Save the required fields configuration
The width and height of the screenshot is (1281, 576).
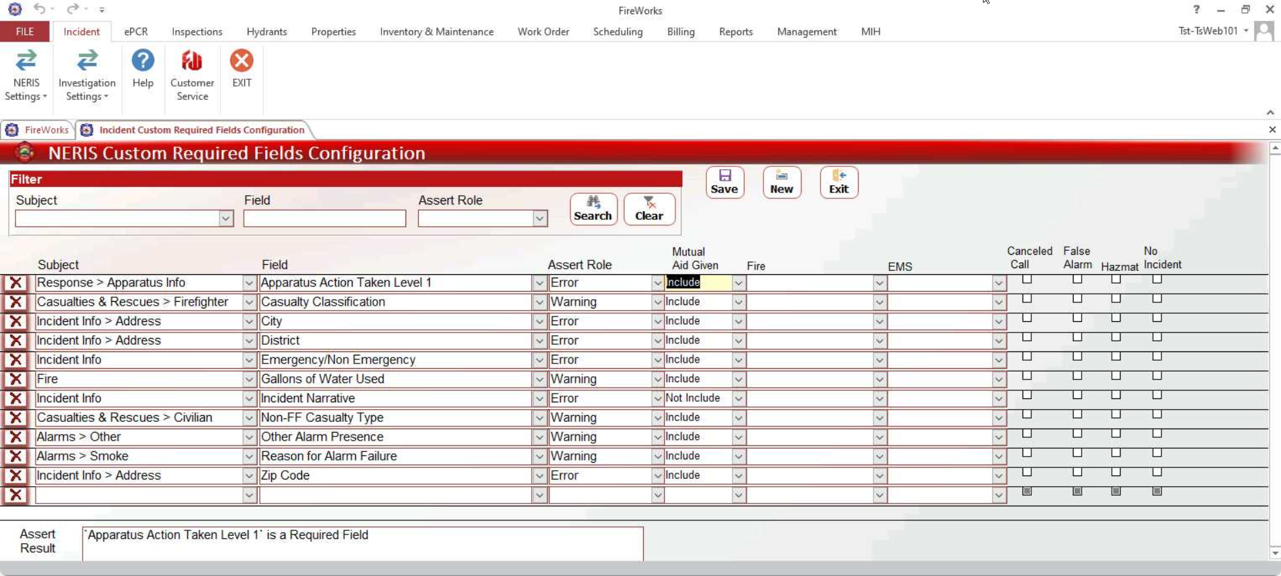click(x=724, y=182)
